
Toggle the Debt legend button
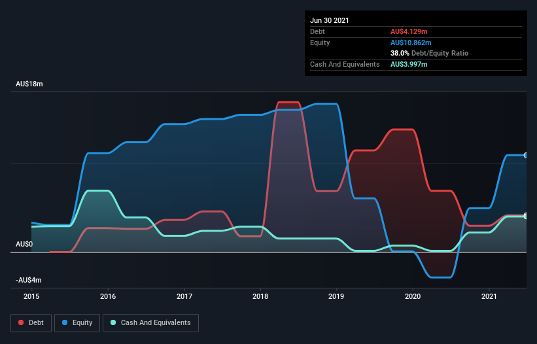[x=31, y=323]
